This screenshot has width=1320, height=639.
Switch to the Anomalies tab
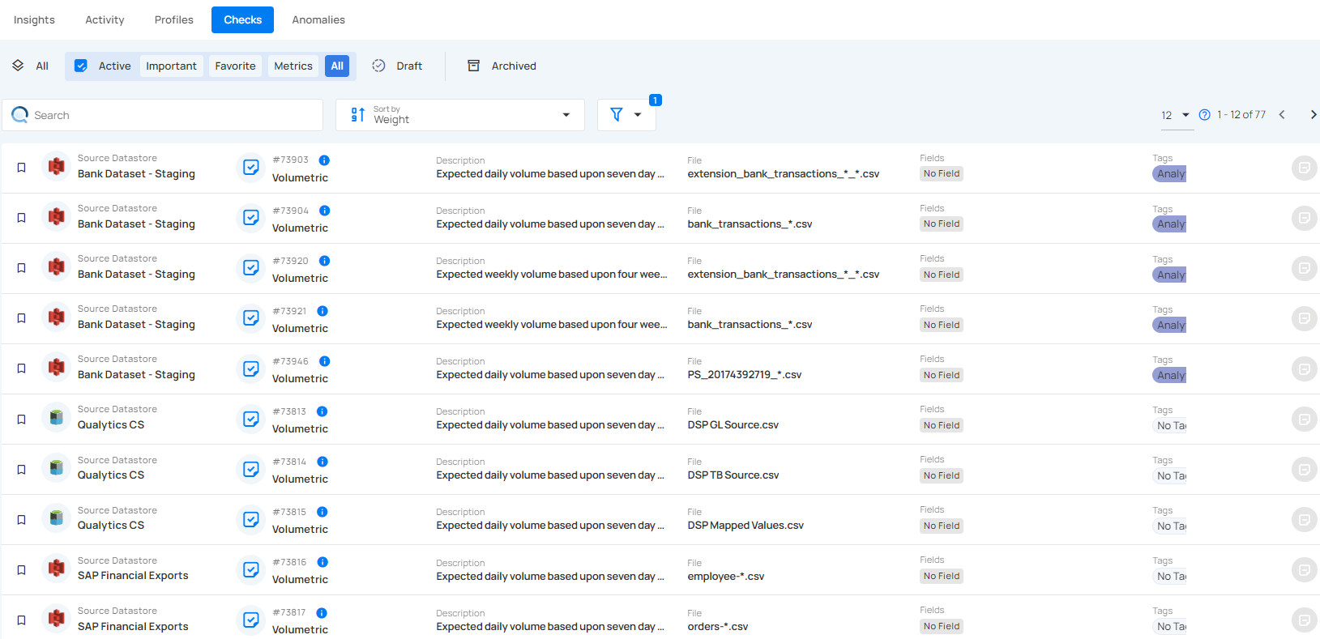pos(318,19)
